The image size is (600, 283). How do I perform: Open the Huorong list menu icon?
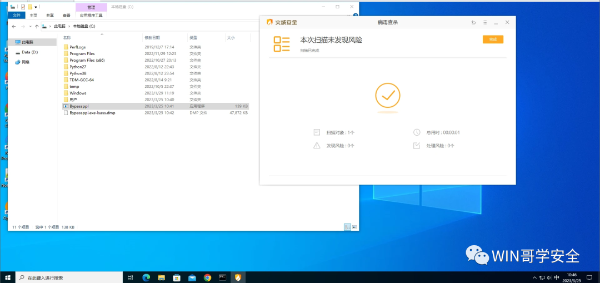[x=484, y=23]
